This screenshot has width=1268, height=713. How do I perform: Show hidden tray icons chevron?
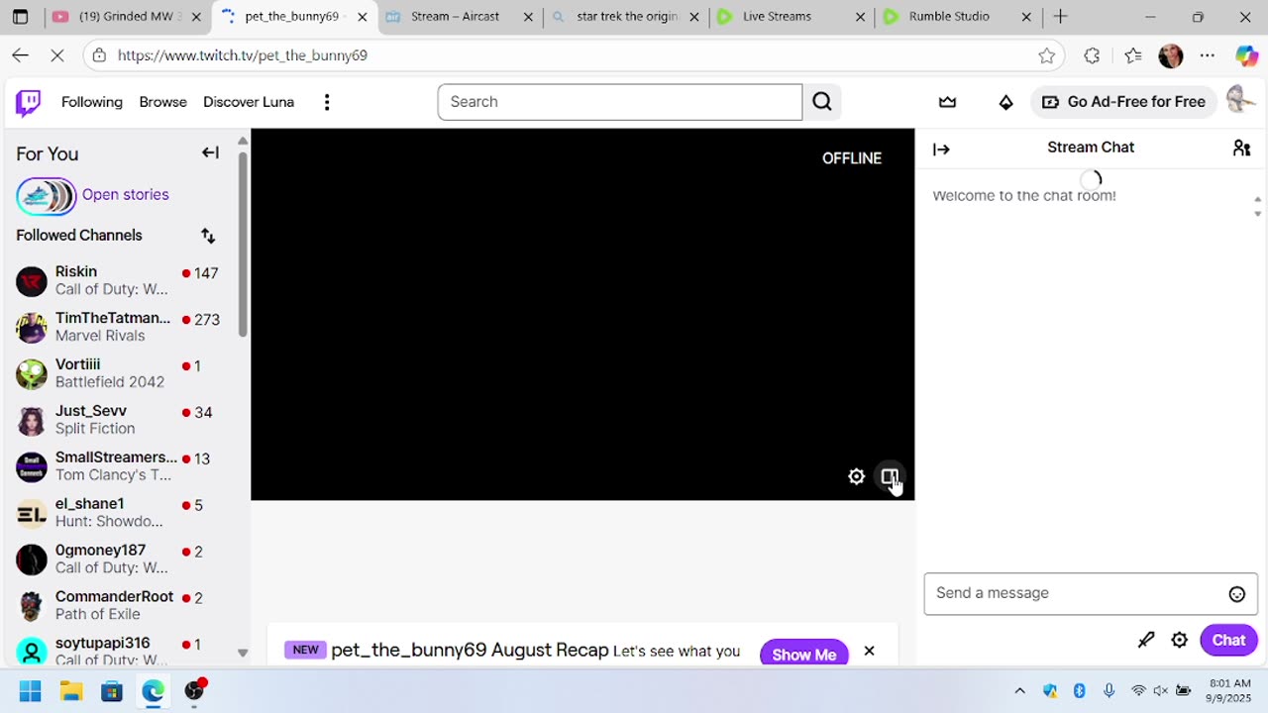(1019, 691)
